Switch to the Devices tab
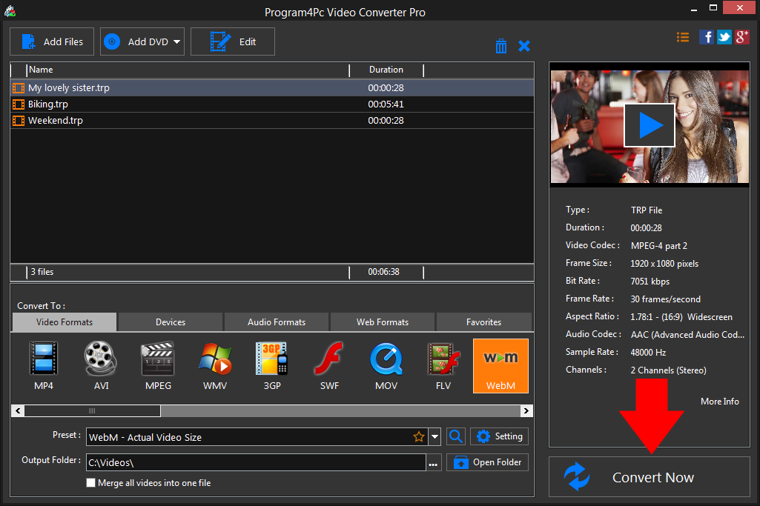 [x=169, y=322]
